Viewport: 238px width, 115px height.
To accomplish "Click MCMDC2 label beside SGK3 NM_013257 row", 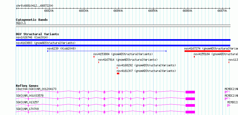I will tap(233, 102).
